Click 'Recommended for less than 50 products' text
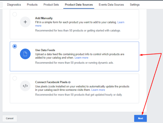Screen dimensions: 163x123 (78, 31)
